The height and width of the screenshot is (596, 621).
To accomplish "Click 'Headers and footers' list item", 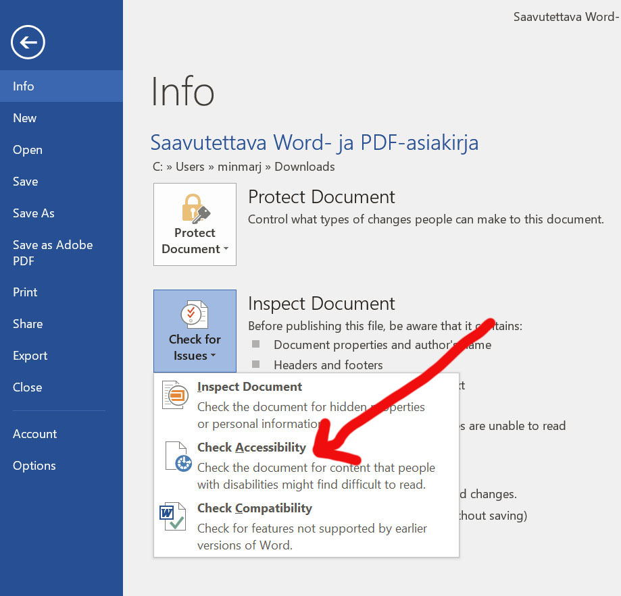I will point(328,364).
